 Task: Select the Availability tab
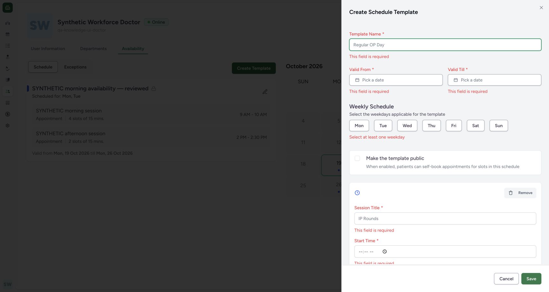point(133,49)
